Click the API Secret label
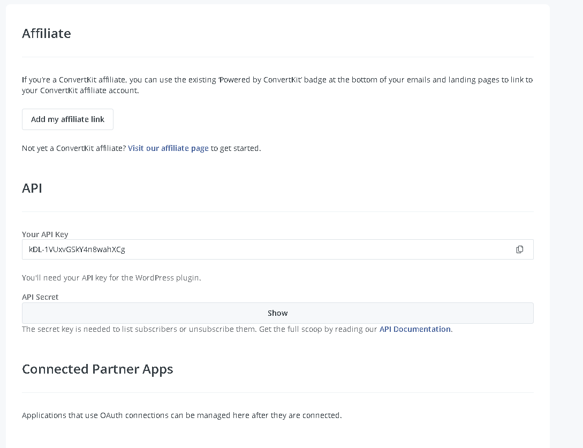The width and height of the screenshot is (583, 448). pos(40,297)
